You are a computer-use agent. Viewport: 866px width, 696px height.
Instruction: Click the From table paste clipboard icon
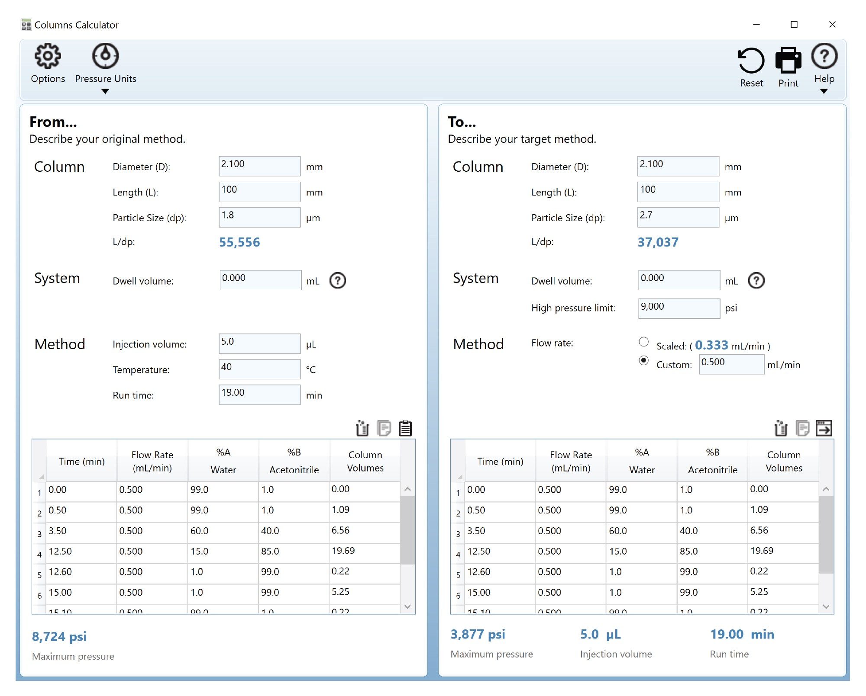click(405, 428)
